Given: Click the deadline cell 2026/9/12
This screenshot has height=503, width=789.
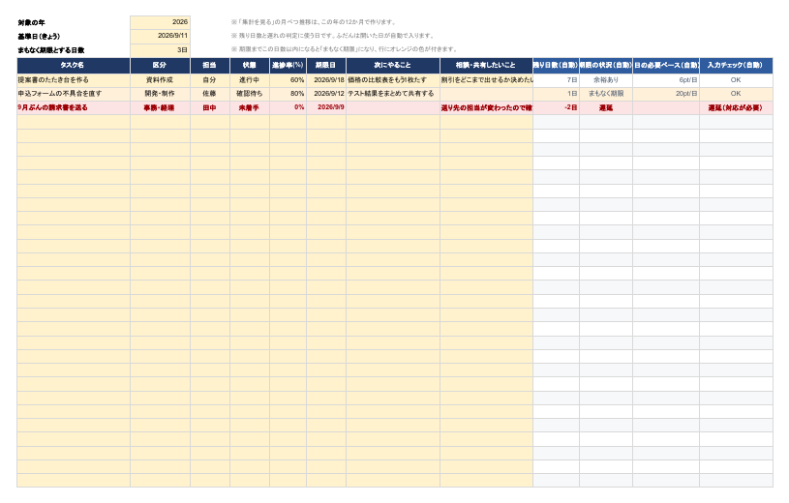Looking at the screenshot, I should [326, 94].
